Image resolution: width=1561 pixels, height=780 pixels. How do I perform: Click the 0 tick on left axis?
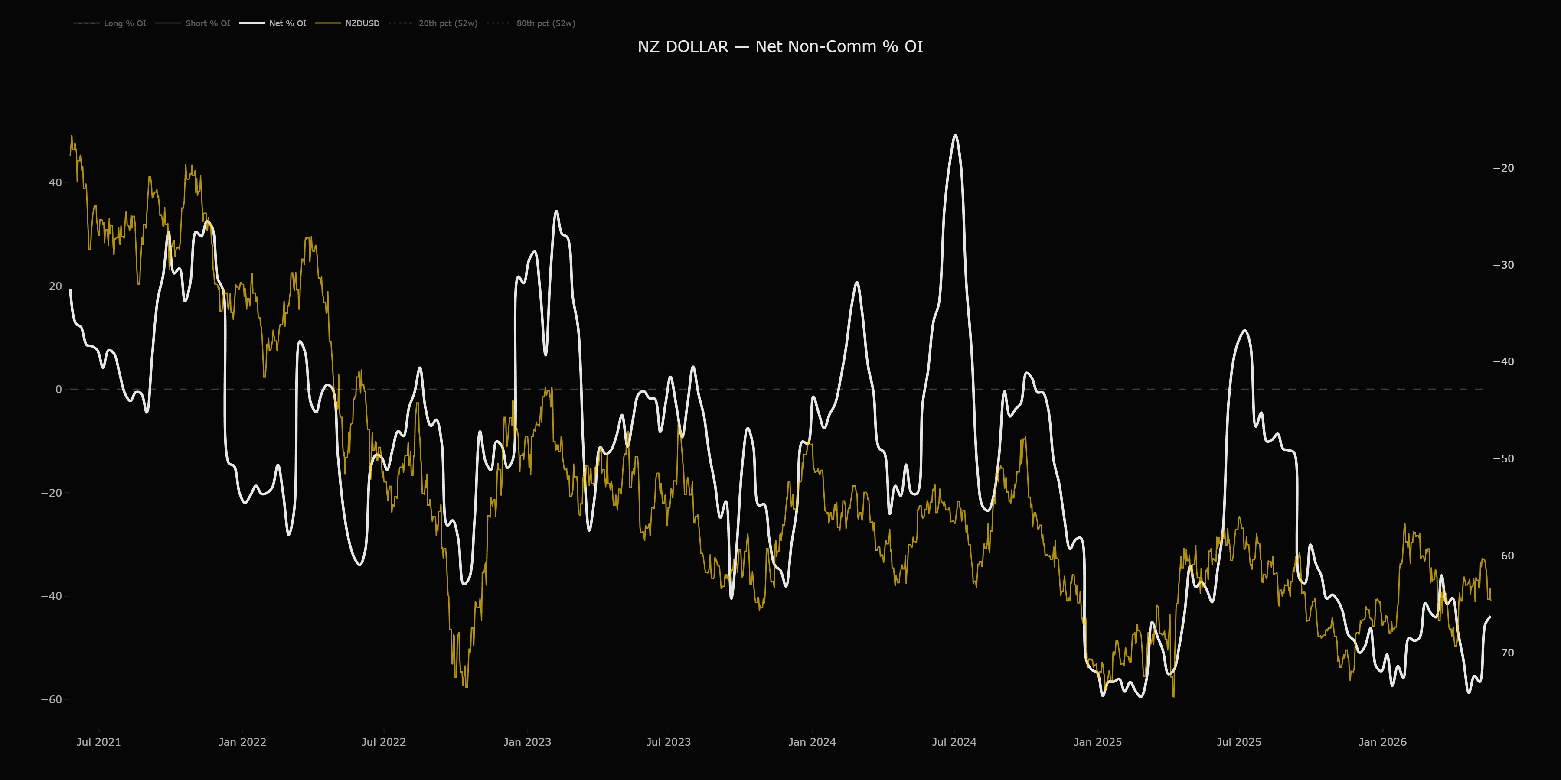[59, 390]
